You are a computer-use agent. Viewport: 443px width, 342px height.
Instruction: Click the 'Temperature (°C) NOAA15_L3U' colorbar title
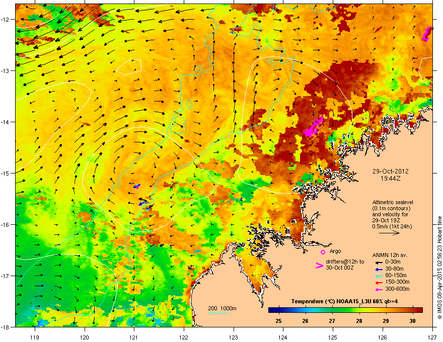click(x=344, y=301)
